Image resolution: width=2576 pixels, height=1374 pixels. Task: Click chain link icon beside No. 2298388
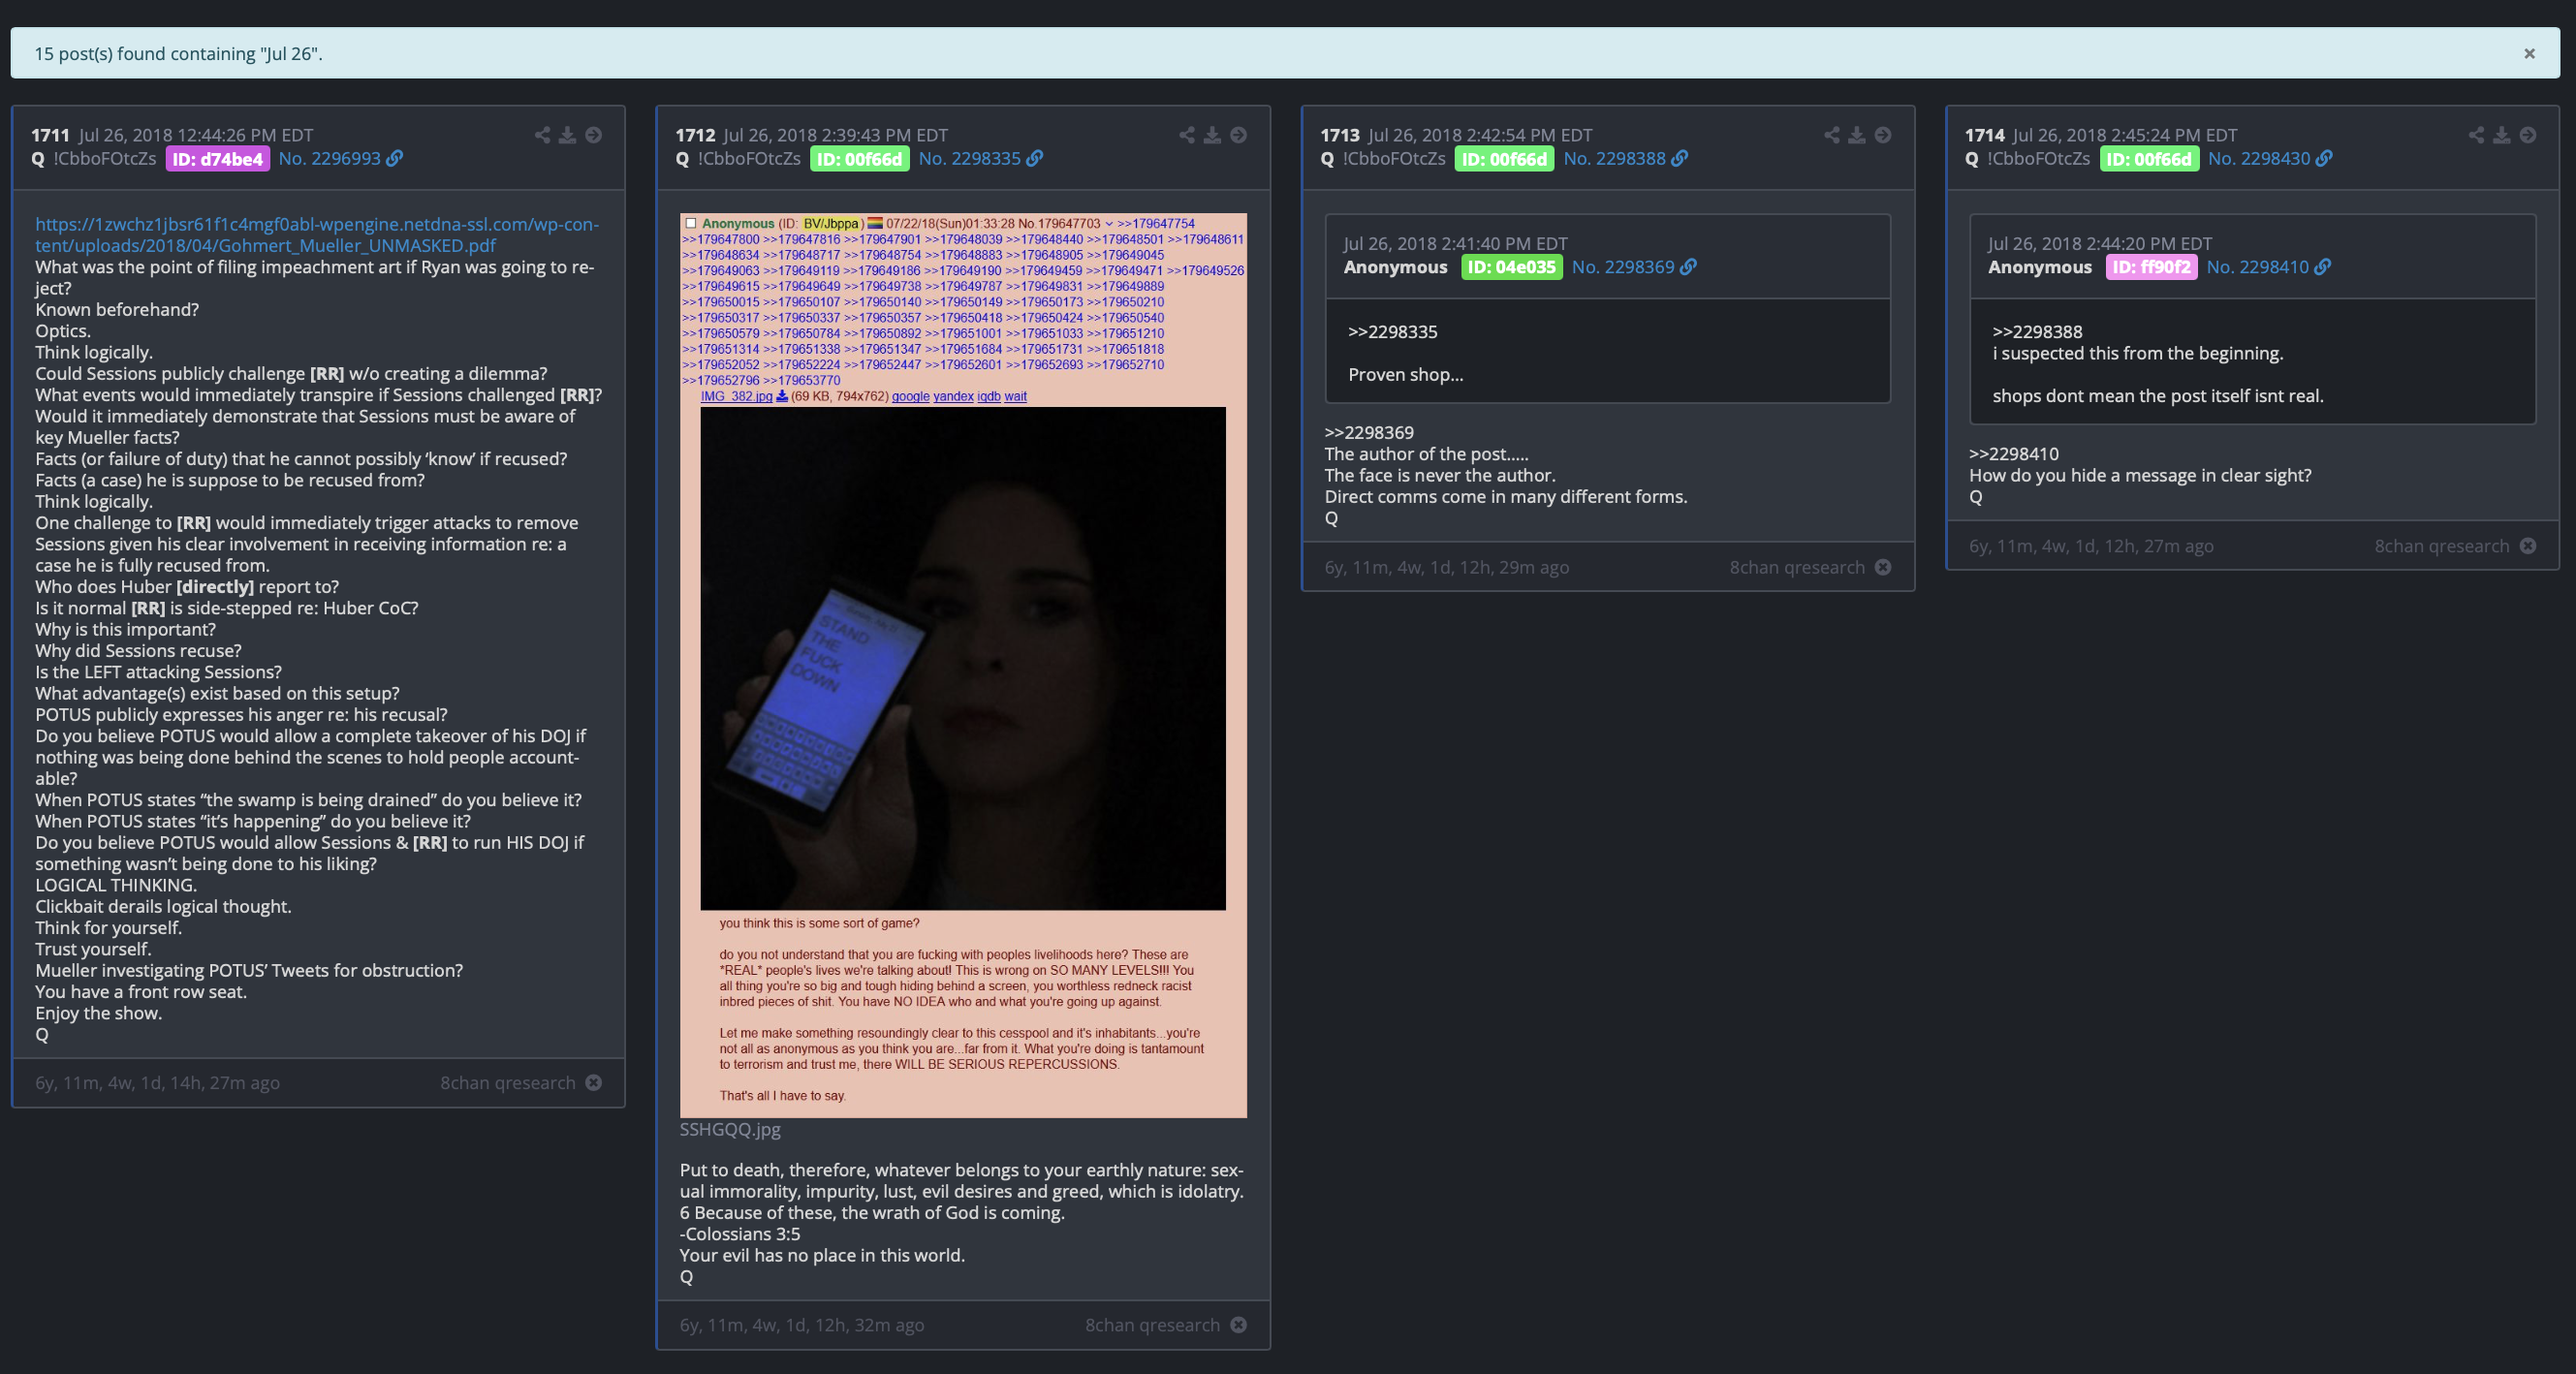(x=1680, y=158)
